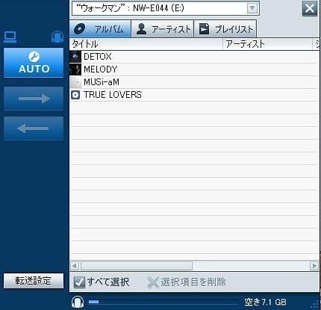Switch to the アルバム tab
Image resolution: width=321 pixels, height=310 pixels.
click(x=101, y=29)
